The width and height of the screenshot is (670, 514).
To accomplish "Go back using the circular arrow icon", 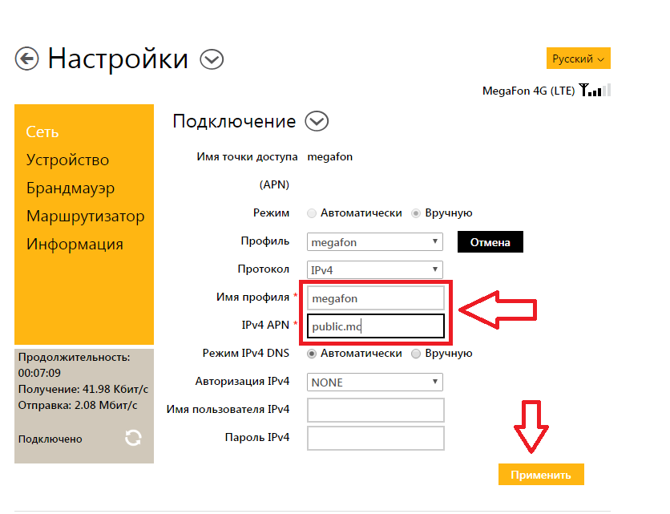I will coord(27,59).
